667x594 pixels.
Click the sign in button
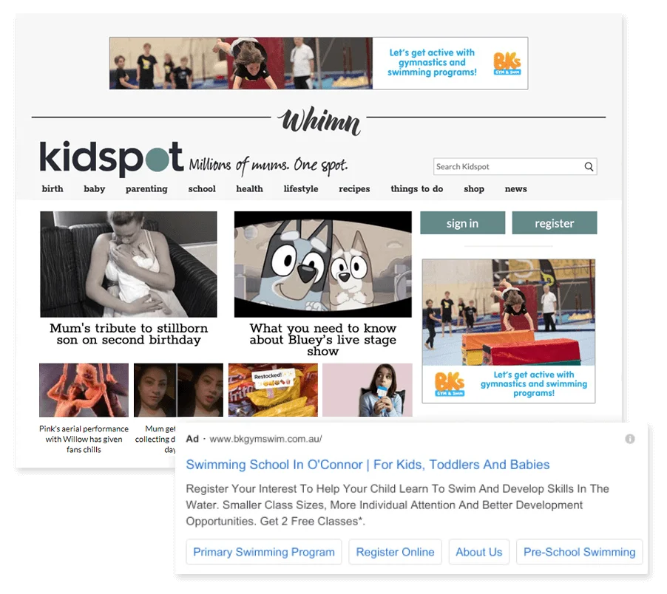coord(462,222)
